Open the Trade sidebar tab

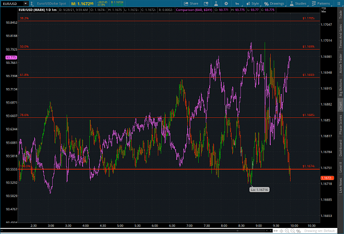(341, 14)
